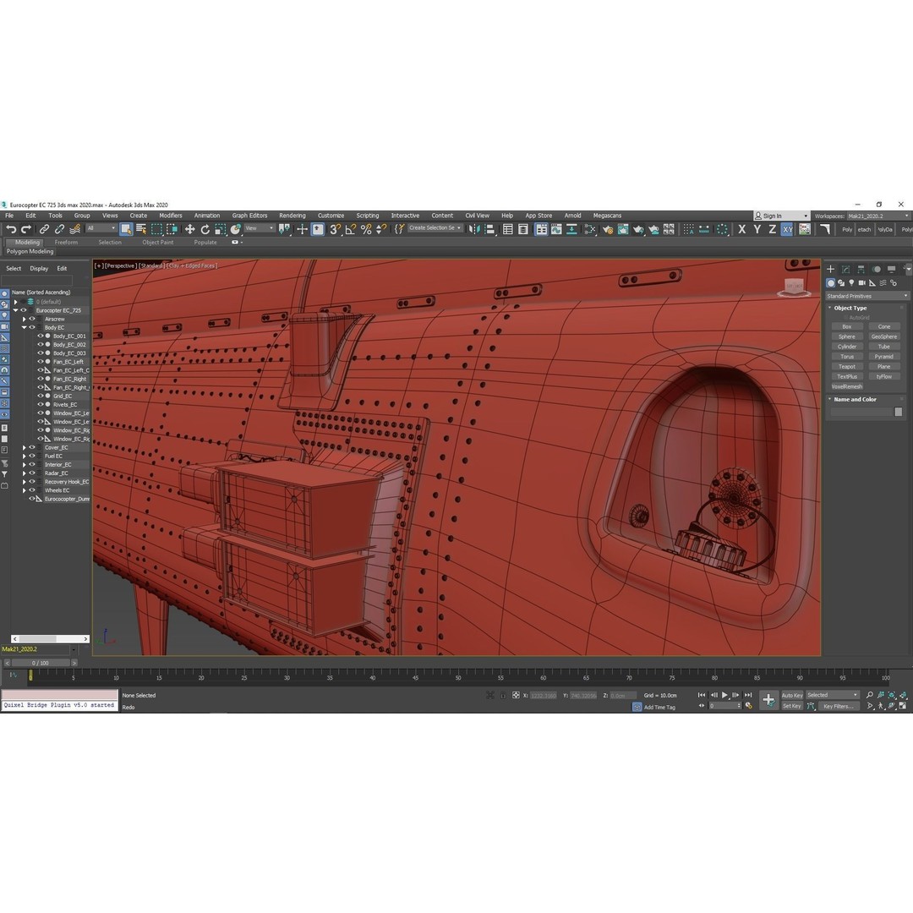This screenshot has width=913, height=913.
Task: Click the Bind to Space Warp icon
Action: tap(75, 229)
